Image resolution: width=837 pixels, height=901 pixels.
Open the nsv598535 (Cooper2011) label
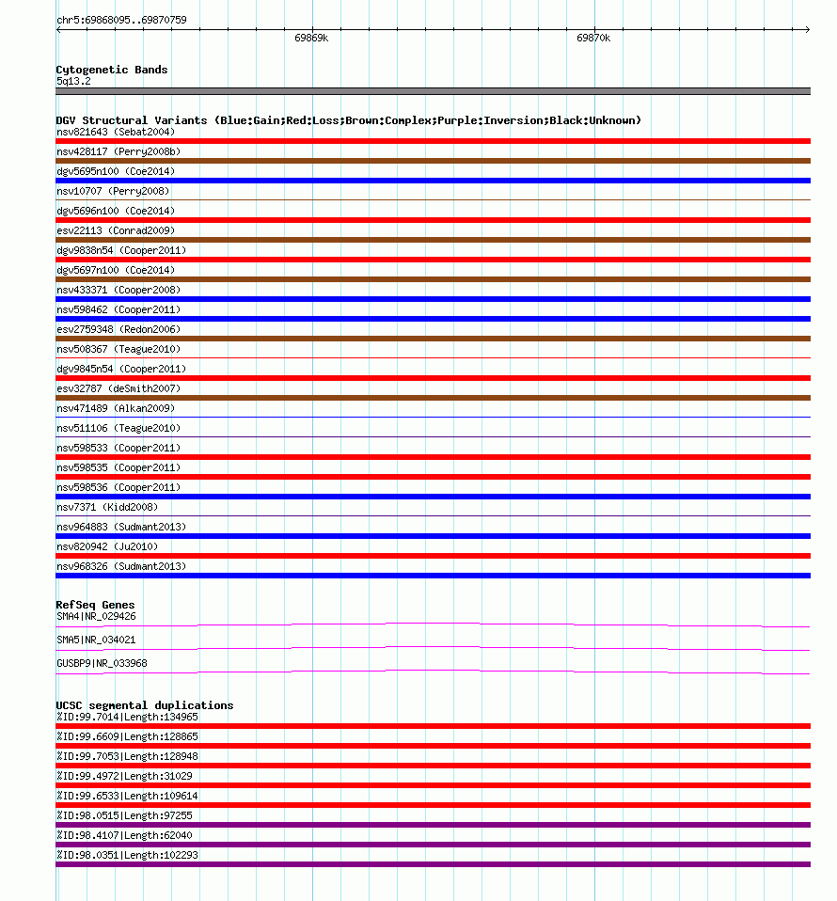[118, 467]
